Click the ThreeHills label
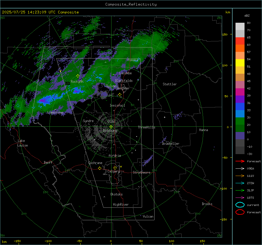 coord(146,127)
